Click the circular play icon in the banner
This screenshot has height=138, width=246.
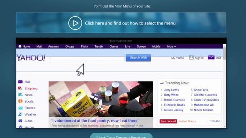(x=75, y=23)
